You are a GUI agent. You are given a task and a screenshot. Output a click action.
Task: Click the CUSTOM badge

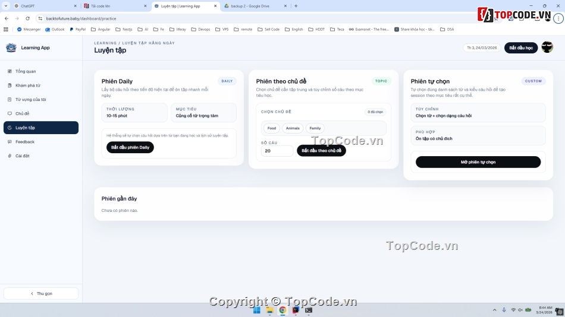pos(533,81)
